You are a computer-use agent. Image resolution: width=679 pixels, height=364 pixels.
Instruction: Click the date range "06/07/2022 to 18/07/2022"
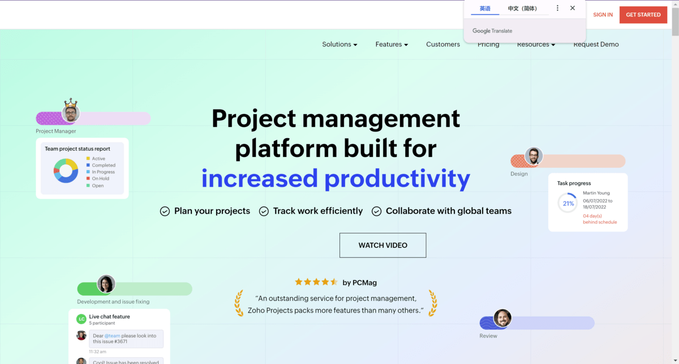tap(598, 204)
